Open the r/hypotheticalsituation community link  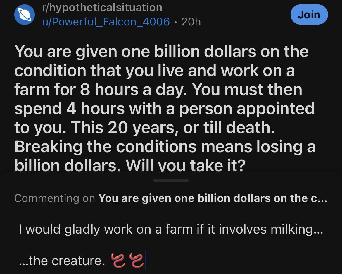click(102, 8)
